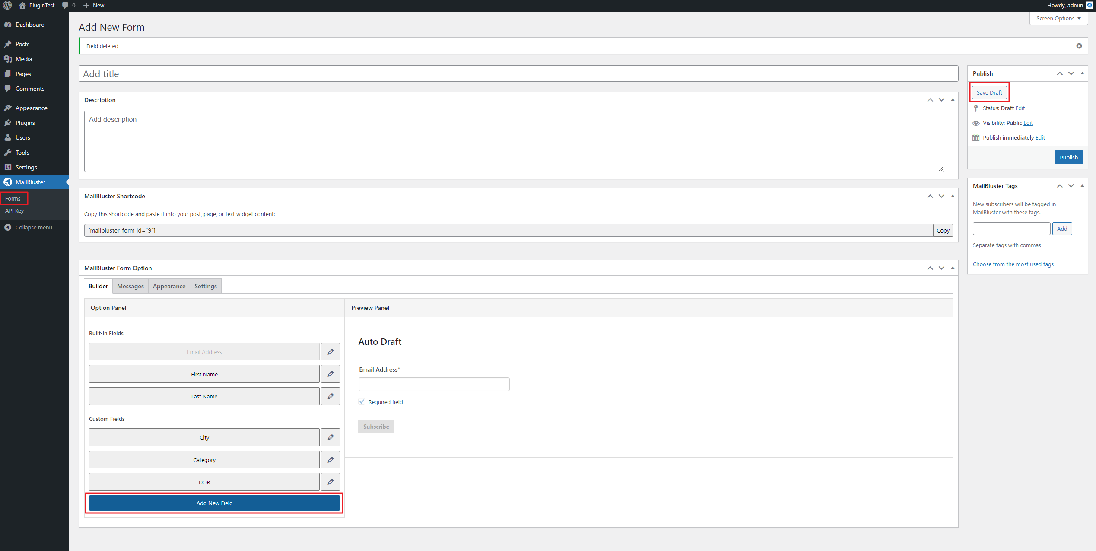Dismiss the Field deleted notice
Image resolution: width=1096 pixels, height=551 pixels.
coord(1079,46)
